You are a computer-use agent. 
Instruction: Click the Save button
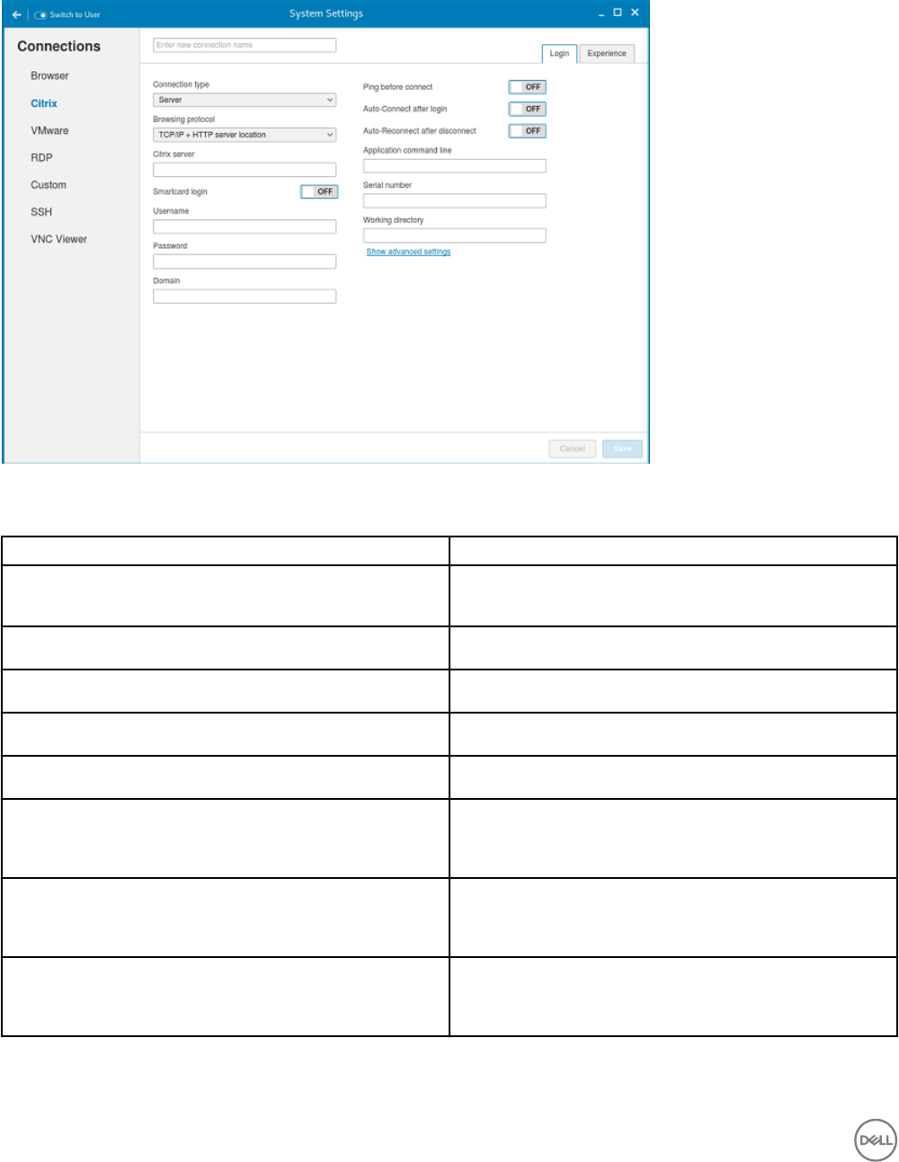coord(623,448)
